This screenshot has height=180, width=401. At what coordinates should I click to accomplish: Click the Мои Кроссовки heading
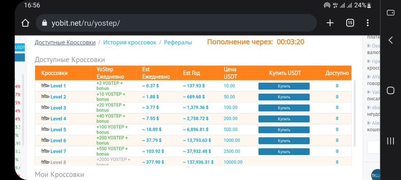(x=60, y=175)
